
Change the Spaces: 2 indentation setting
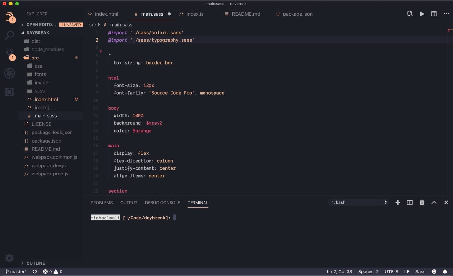[368, 272]
